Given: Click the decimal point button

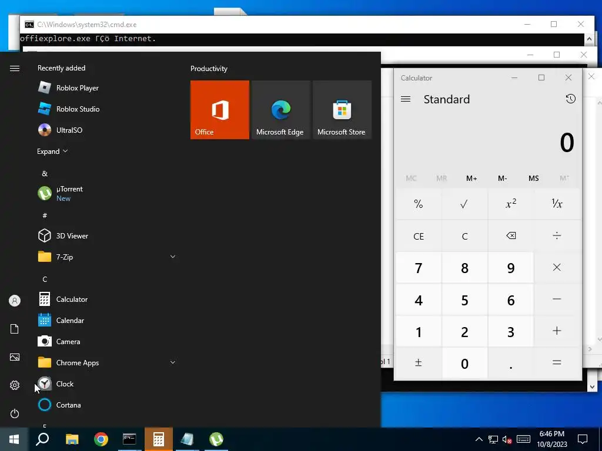Looking at the screenshot, I should tap(511, 363).
